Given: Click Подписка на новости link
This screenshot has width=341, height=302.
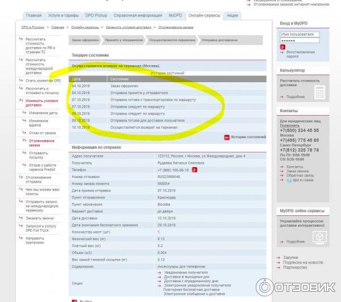Looking at the screenshot, I should coord(303,262).
